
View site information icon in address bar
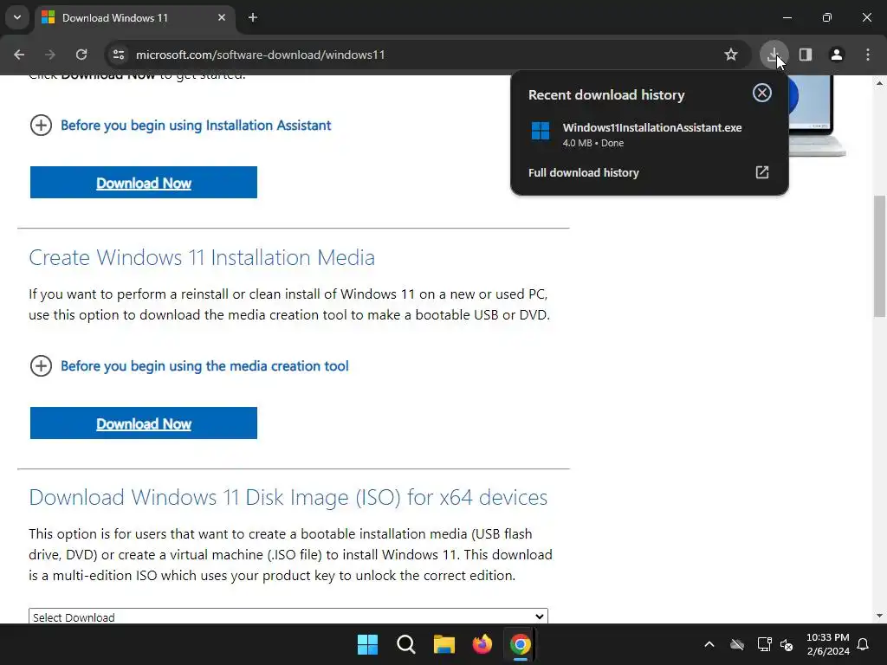pos(119,55)
